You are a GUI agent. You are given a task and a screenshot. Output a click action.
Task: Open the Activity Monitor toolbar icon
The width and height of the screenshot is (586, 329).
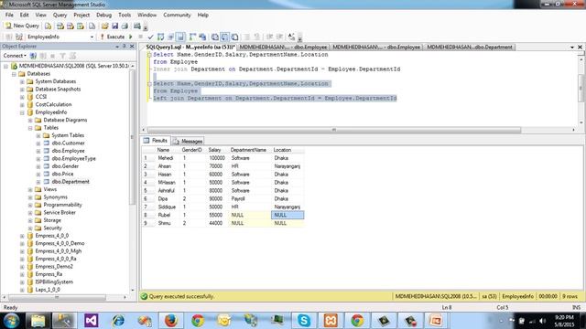point(137,26)
